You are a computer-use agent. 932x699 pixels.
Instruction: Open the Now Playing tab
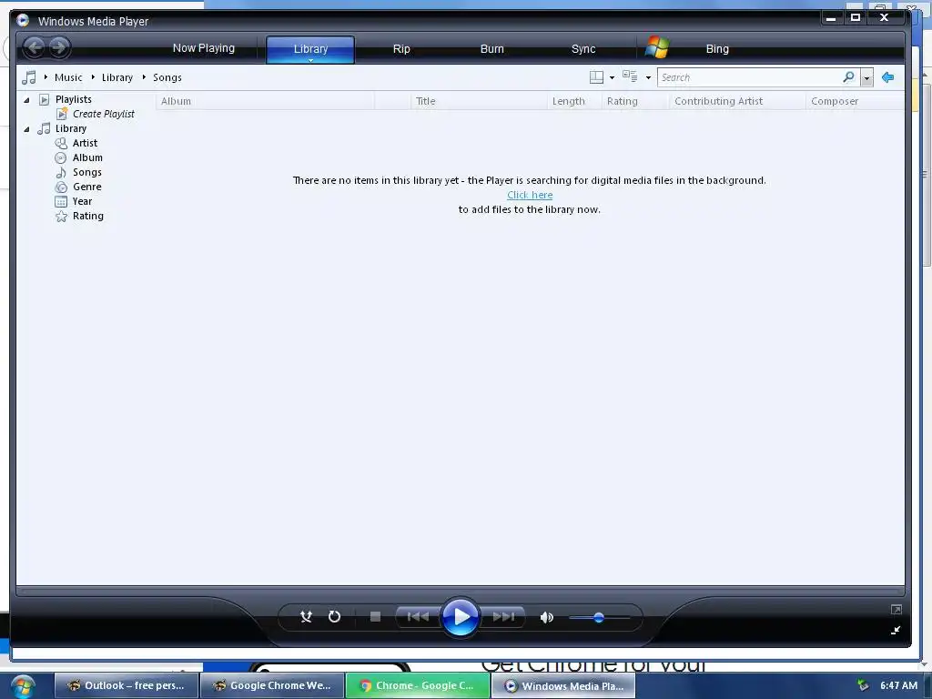pos(203,48)
